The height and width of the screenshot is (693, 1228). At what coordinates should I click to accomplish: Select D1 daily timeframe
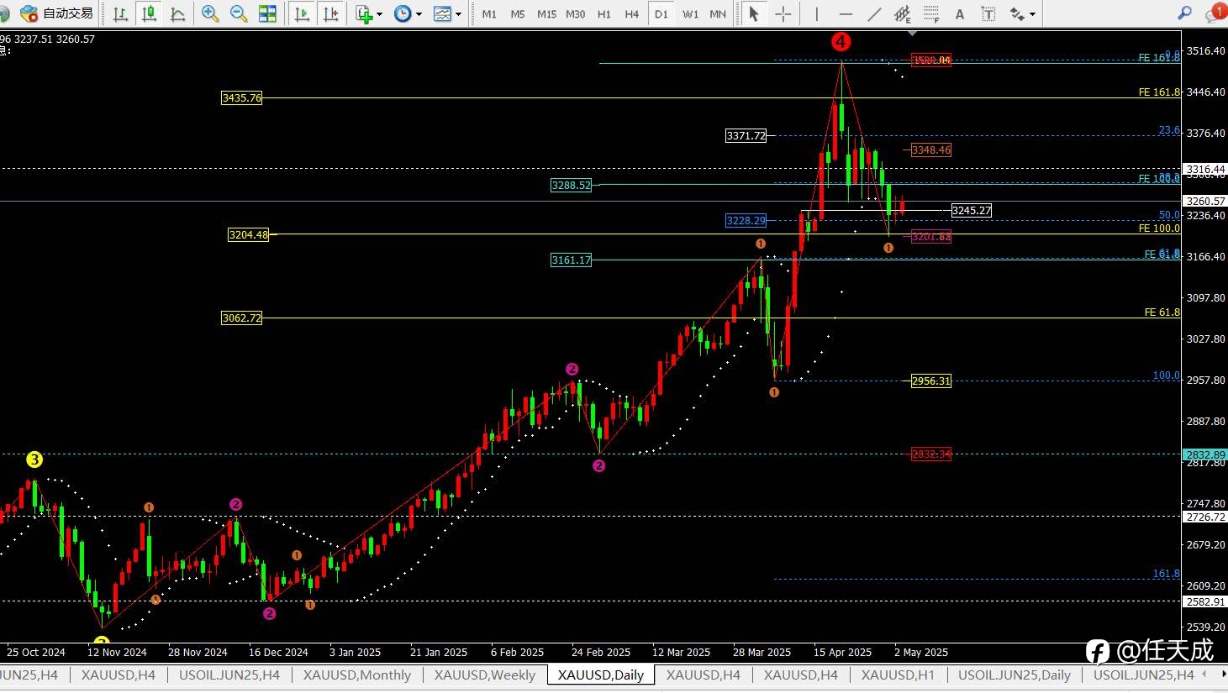point(661,14)
